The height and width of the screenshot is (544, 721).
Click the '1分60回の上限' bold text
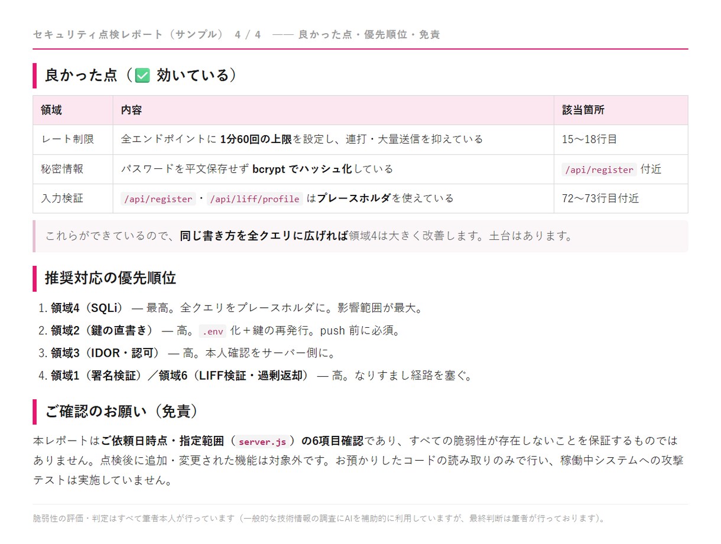tap(256, 139)
